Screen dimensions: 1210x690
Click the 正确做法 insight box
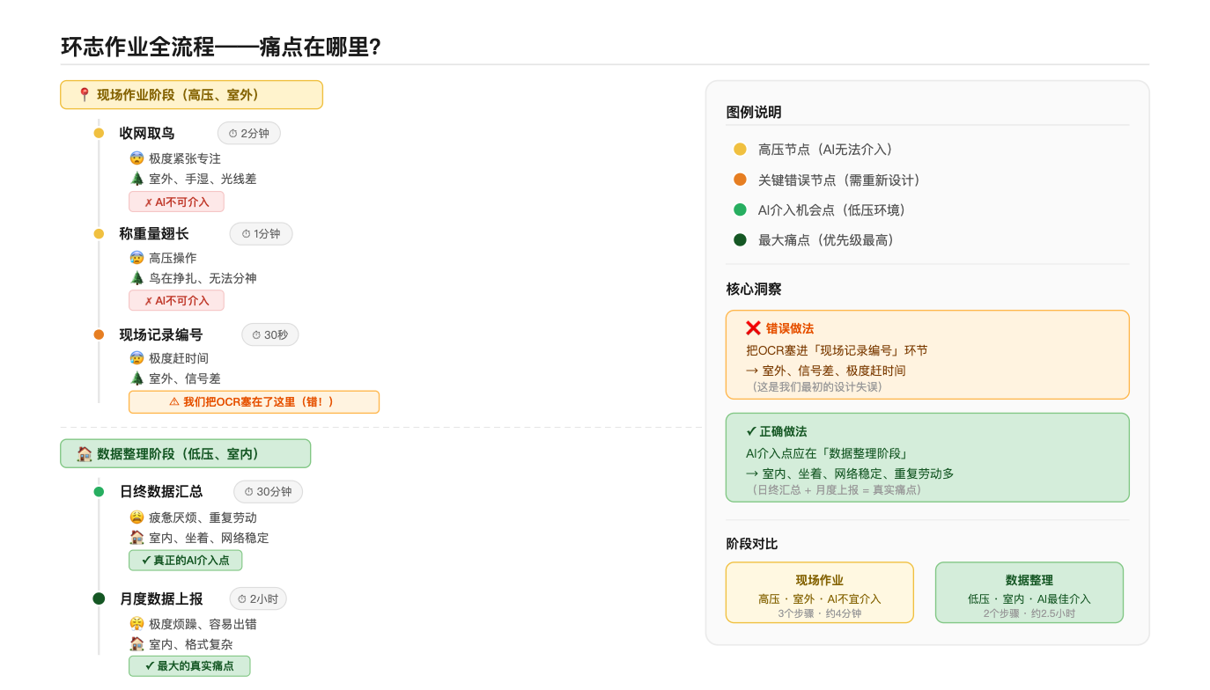pyautogui.click(x=926, y=458)
